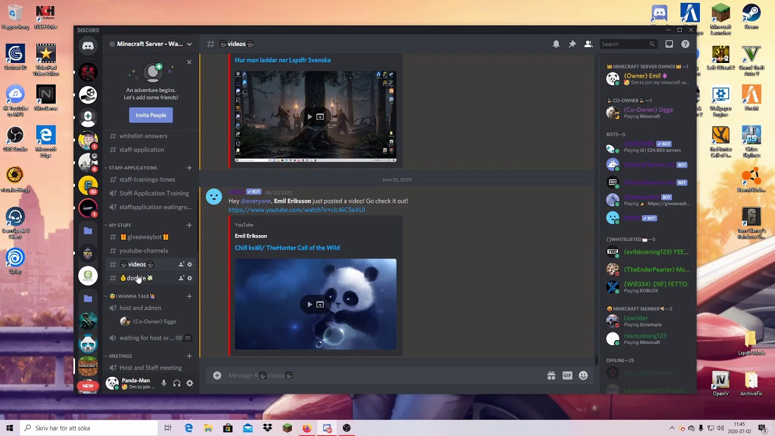Open member (Owner) Emil profile

coord(648,79)
